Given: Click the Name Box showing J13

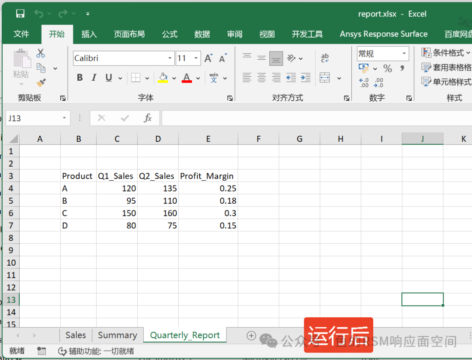Looking at the screenshot, I should (x=38, y=118).
